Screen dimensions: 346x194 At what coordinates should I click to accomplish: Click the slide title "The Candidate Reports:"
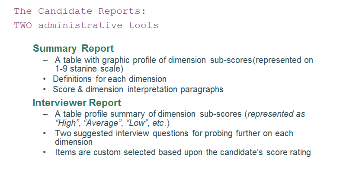[x=80, y=11]
